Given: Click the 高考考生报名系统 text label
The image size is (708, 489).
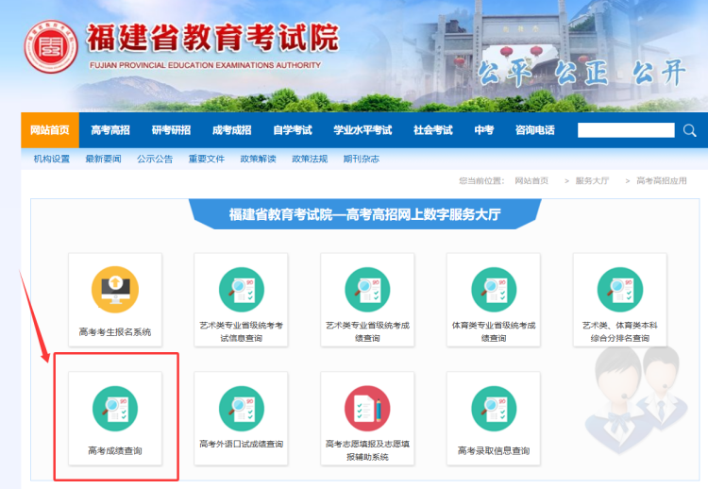Looking at the screenshot, I should pos(115,332).
